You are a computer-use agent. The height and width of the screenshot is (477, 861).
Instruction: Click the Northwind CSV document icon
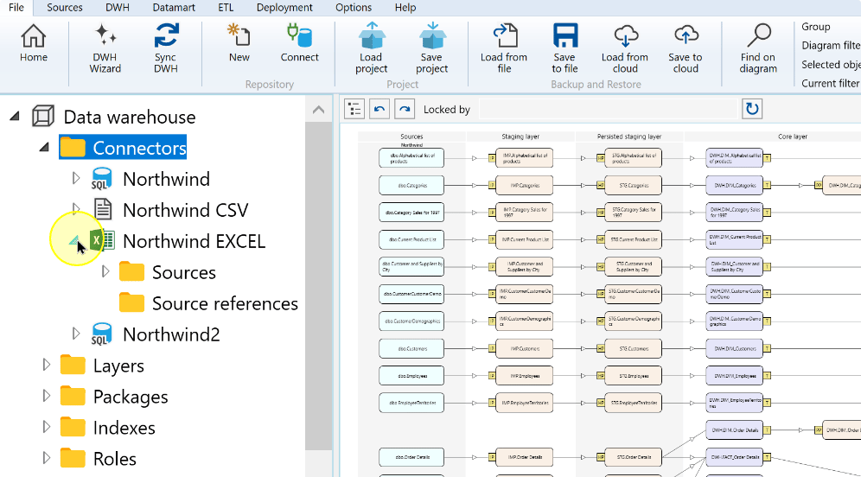click(x=103, y=210)
